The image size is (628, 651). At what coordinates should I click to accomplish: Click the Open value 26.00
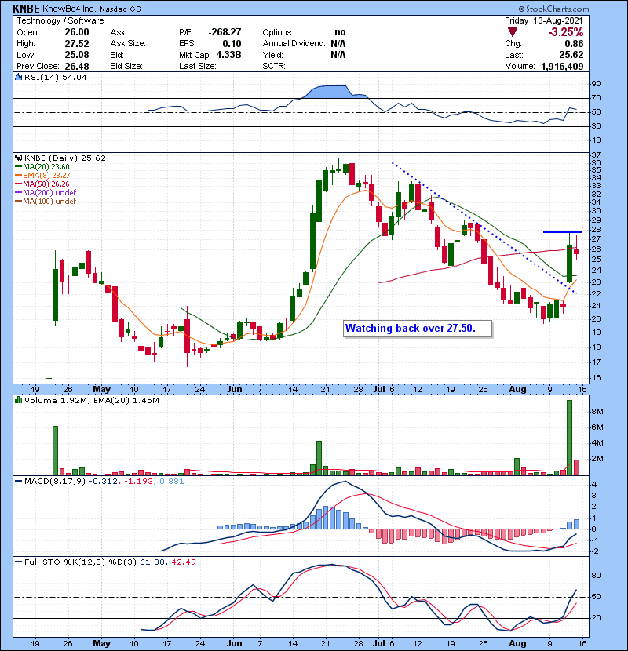[77, 32]
